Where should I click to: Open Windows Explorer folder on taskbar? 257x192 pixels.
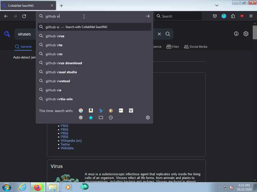tap(53, 187)
